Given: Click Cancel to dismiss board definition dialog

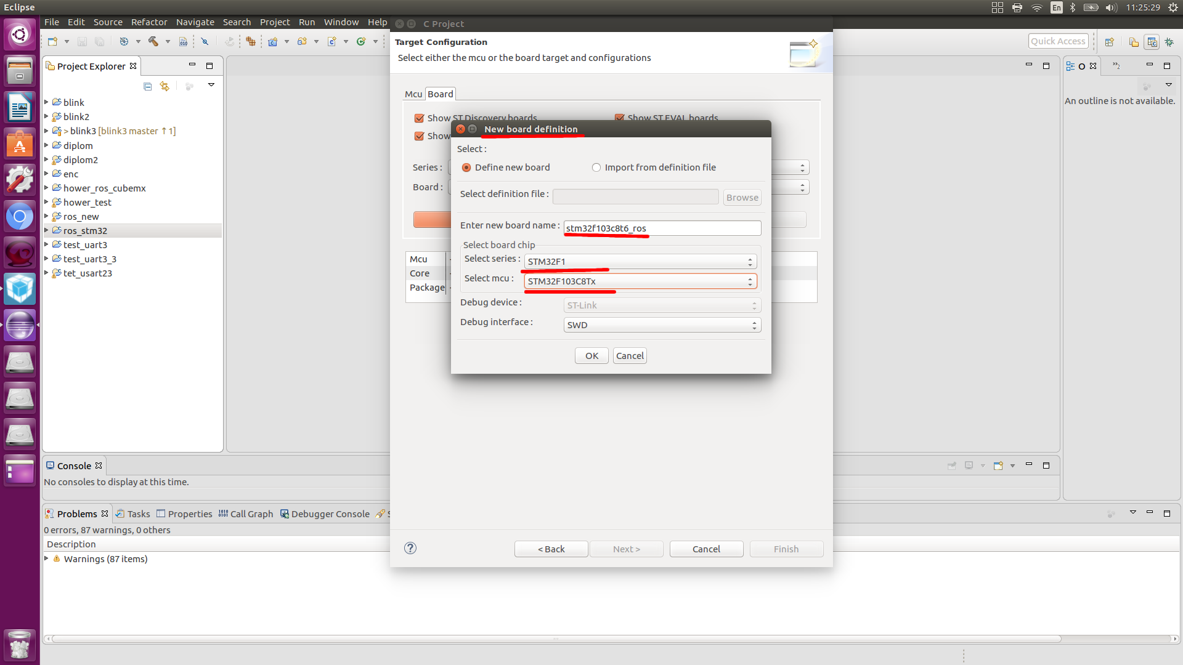Looking at the screenshot, I should (630, 356).
